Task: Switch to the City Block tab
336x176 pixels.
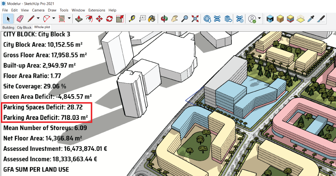Action: click(24, 27)
